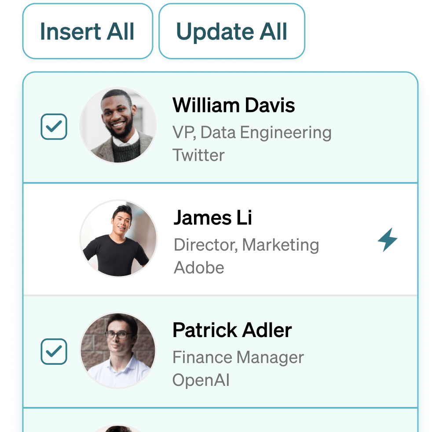Click William Davis's profile photo
The width and height of the screenshot is (439, 432).
click(118, 126)
